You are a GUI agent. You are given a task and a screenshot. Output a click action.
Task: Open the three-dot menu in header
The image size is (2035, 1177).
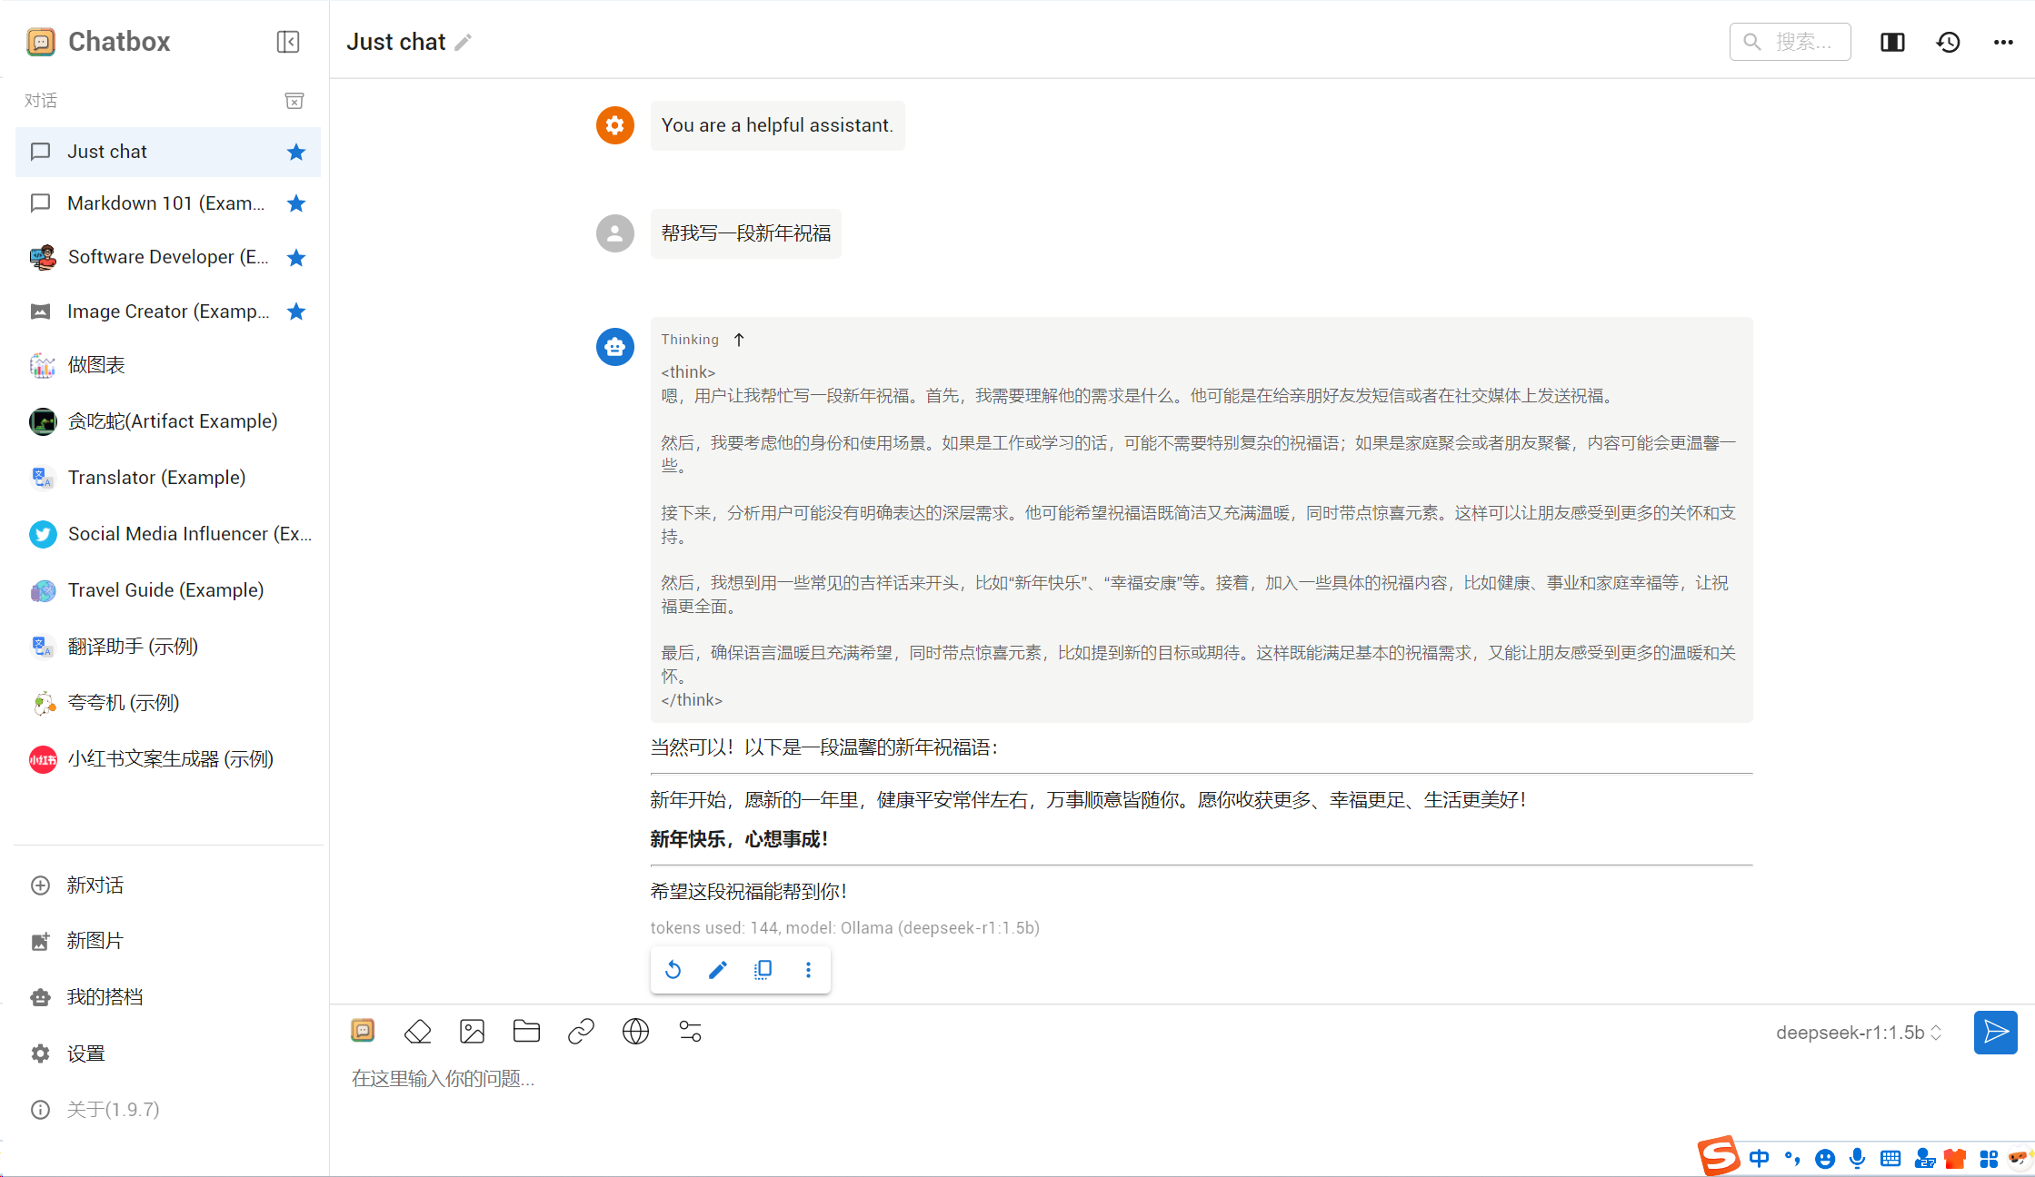coord(2003,42)
